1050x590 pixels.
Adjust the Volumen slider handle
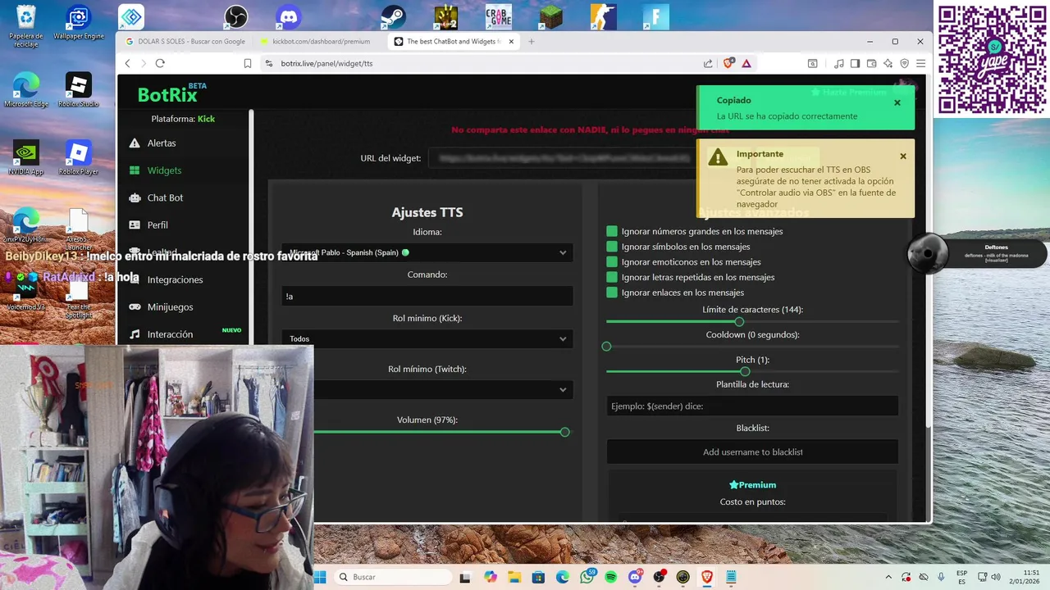[x=564, y=432]
